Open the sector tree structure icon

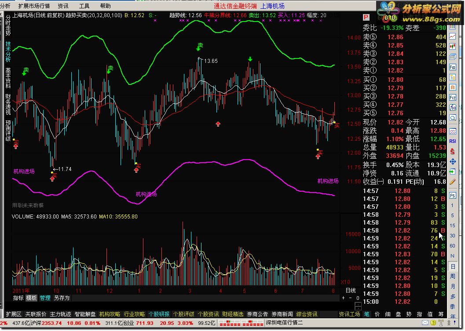(453, 77)
